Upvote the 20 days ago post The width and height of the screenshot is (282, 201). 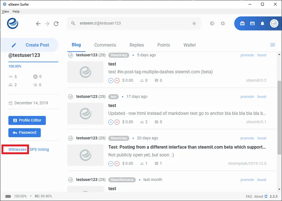point(111,163)
